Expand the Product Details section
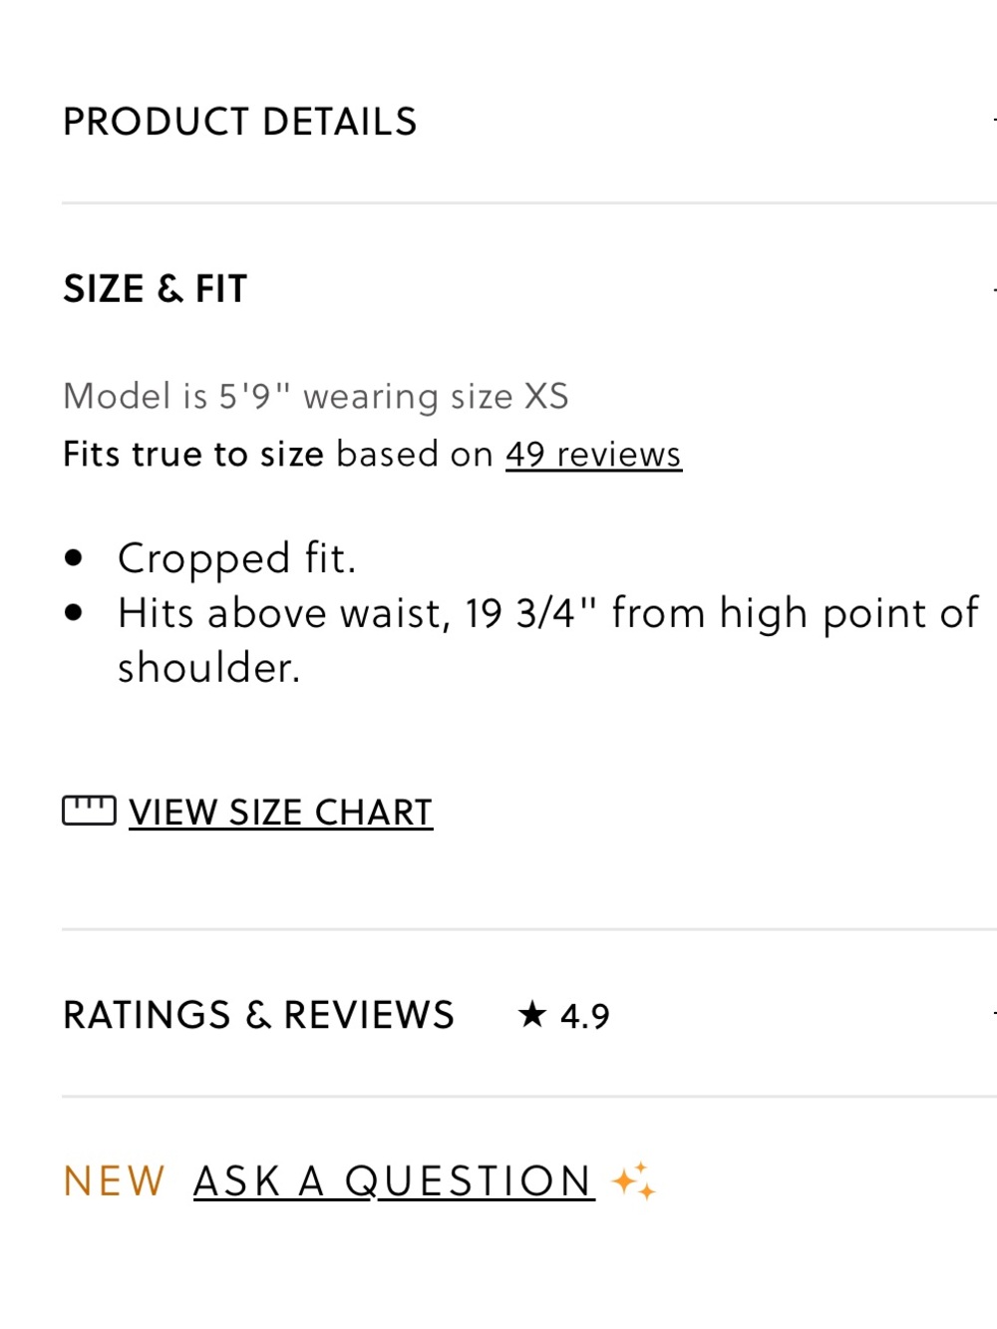Screen dimensions: 997x1329 [528, 122]
